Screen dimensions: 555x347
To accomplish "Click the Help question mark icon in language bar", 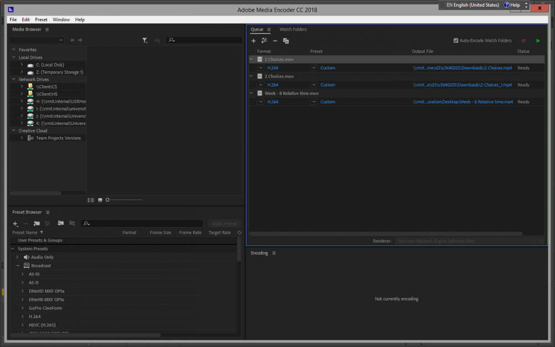I will pyautogui.click(x=506, y=5).
